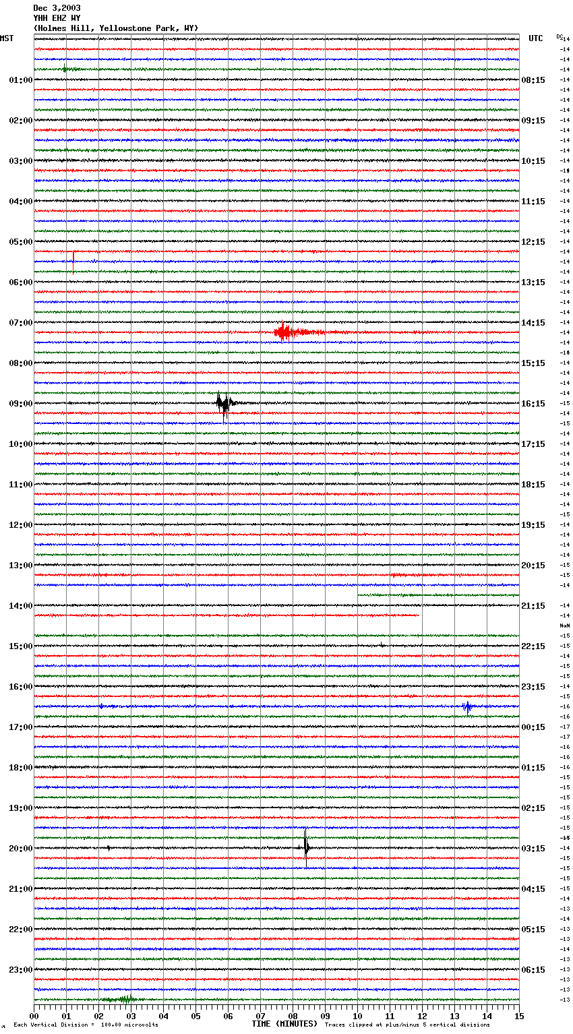Click the MST label '04:00'
Viewport: 573px width, 1034px height.
(21, 202)
